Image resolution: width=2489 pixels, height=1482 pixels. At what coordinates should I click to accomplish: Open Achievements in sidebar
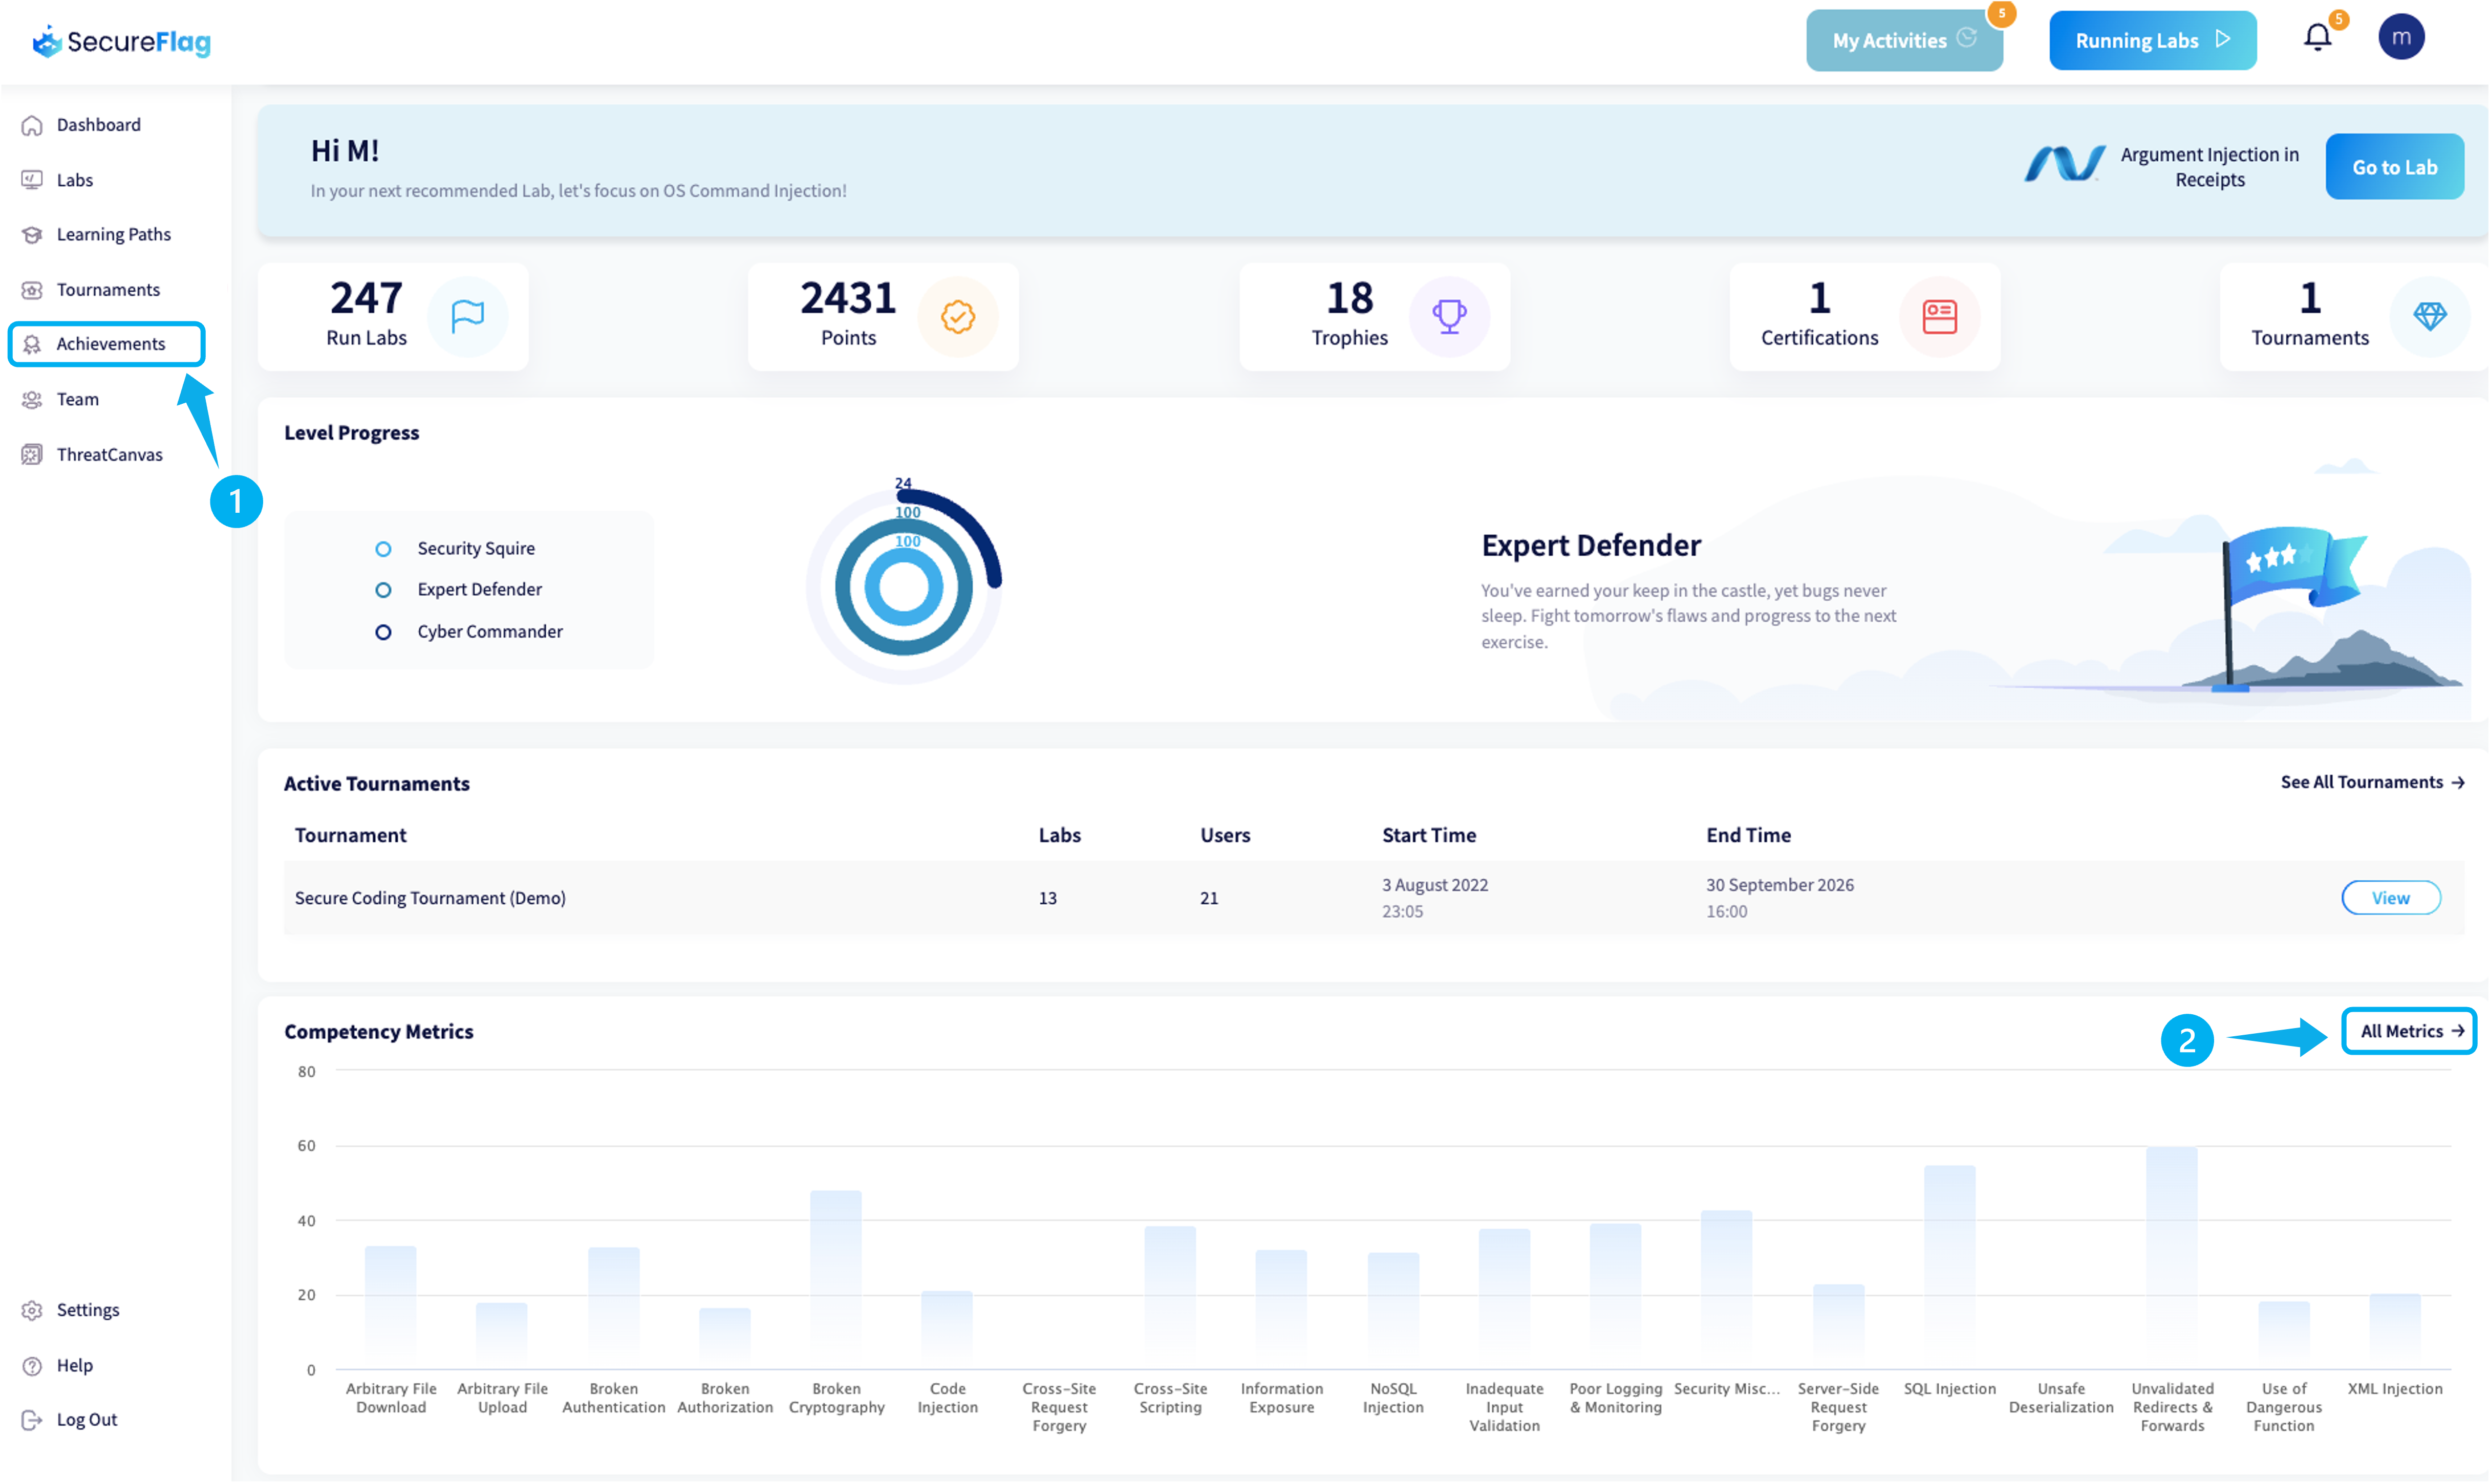point(110,343)
